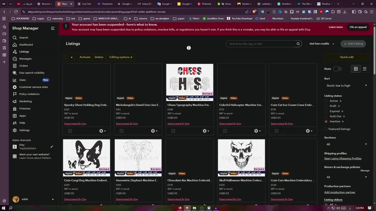376x211 pixels.
Task: Switch to list view icon
Action: (x=365, y=69)
